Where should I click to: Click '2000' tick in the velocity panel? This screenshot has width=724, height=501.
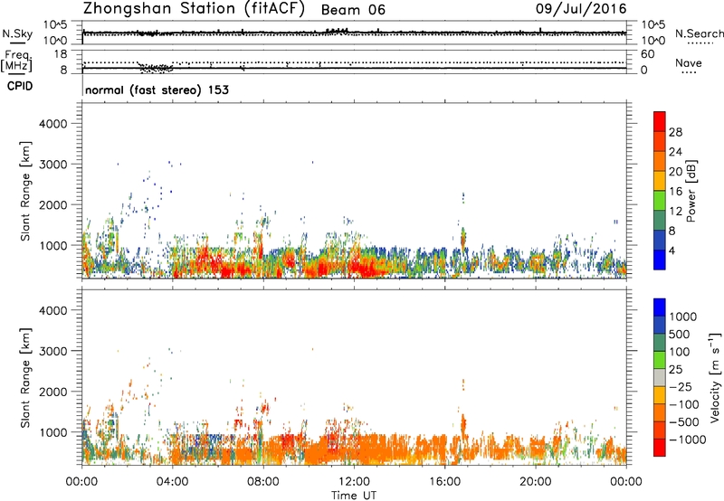(x=52, y=392)
